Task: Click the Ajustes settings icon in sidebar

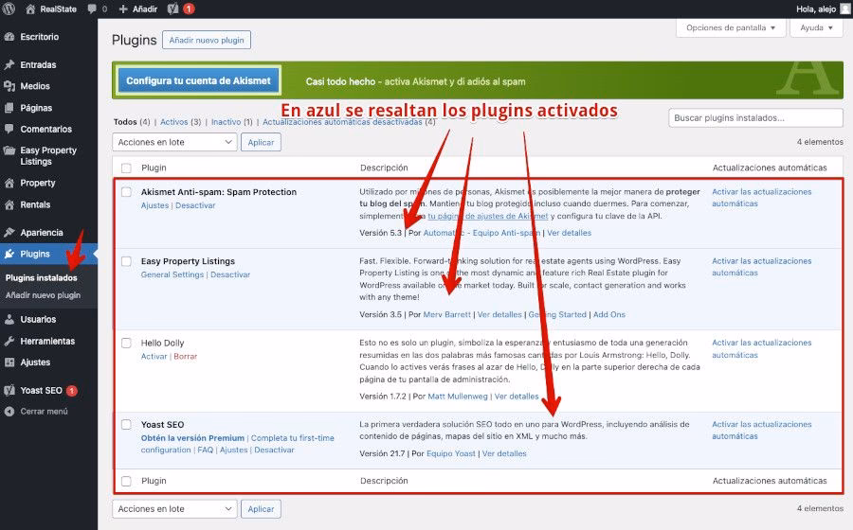Action: 9,362
